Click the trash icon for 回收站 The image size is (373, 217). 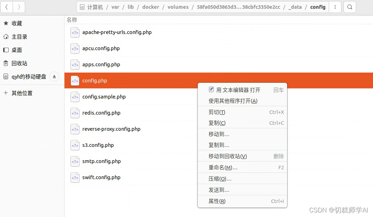tap(6, 63)
